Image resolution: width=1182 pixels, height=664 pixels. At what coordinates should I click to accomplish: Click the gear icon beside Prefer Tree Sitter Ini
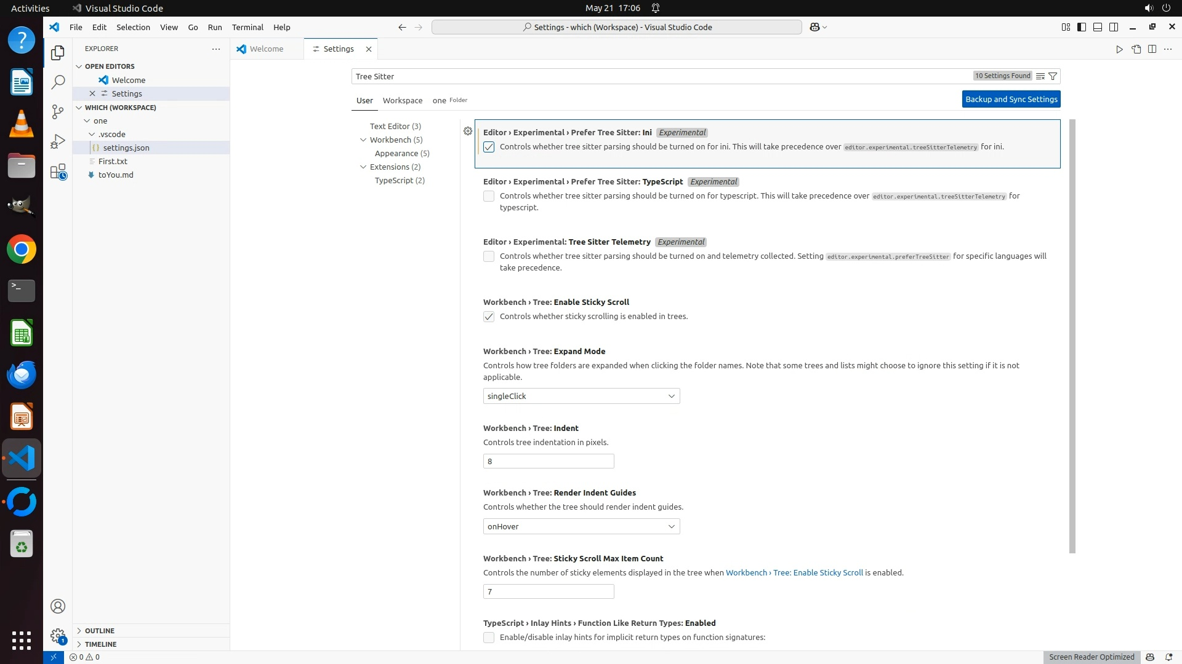pos(468,131)
